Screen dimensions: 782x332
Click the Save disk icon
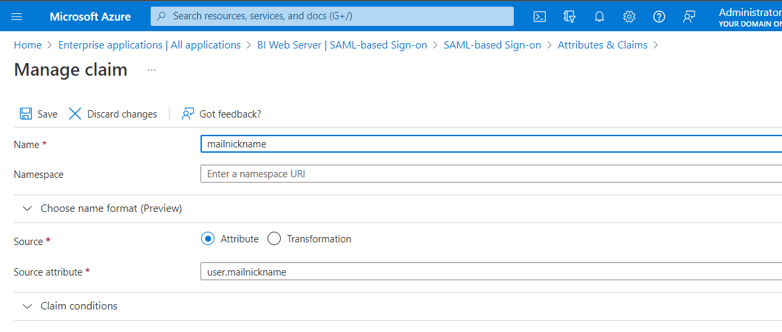[x=26, y=114]
